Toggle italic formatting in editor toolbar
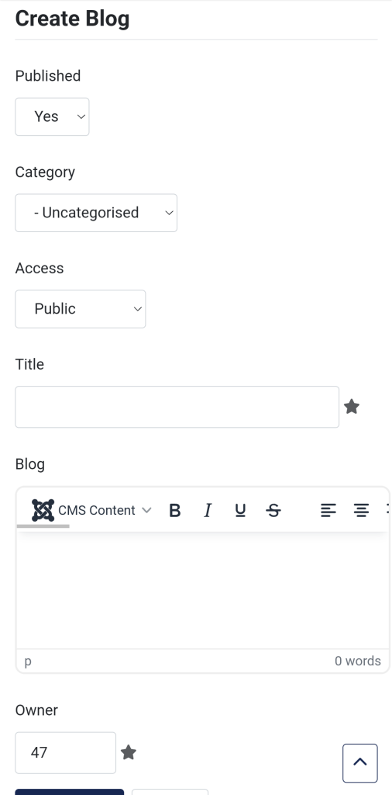Viewport: 392px width, 795px height. (x=208, y=510)
